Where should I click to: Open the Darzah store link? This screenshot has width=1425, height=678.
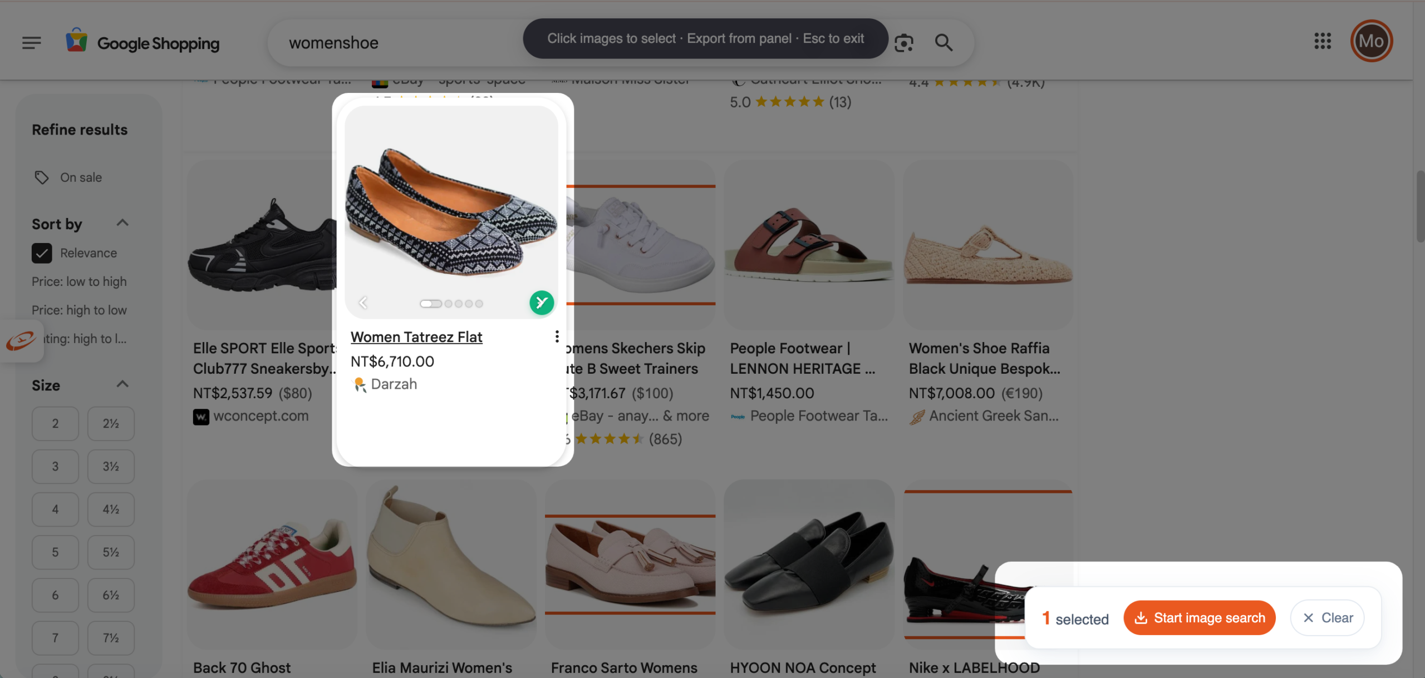[394, 384]
